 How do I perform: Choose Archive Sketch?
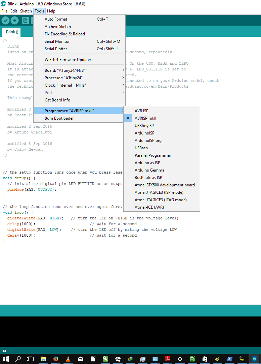coord(80,27)
